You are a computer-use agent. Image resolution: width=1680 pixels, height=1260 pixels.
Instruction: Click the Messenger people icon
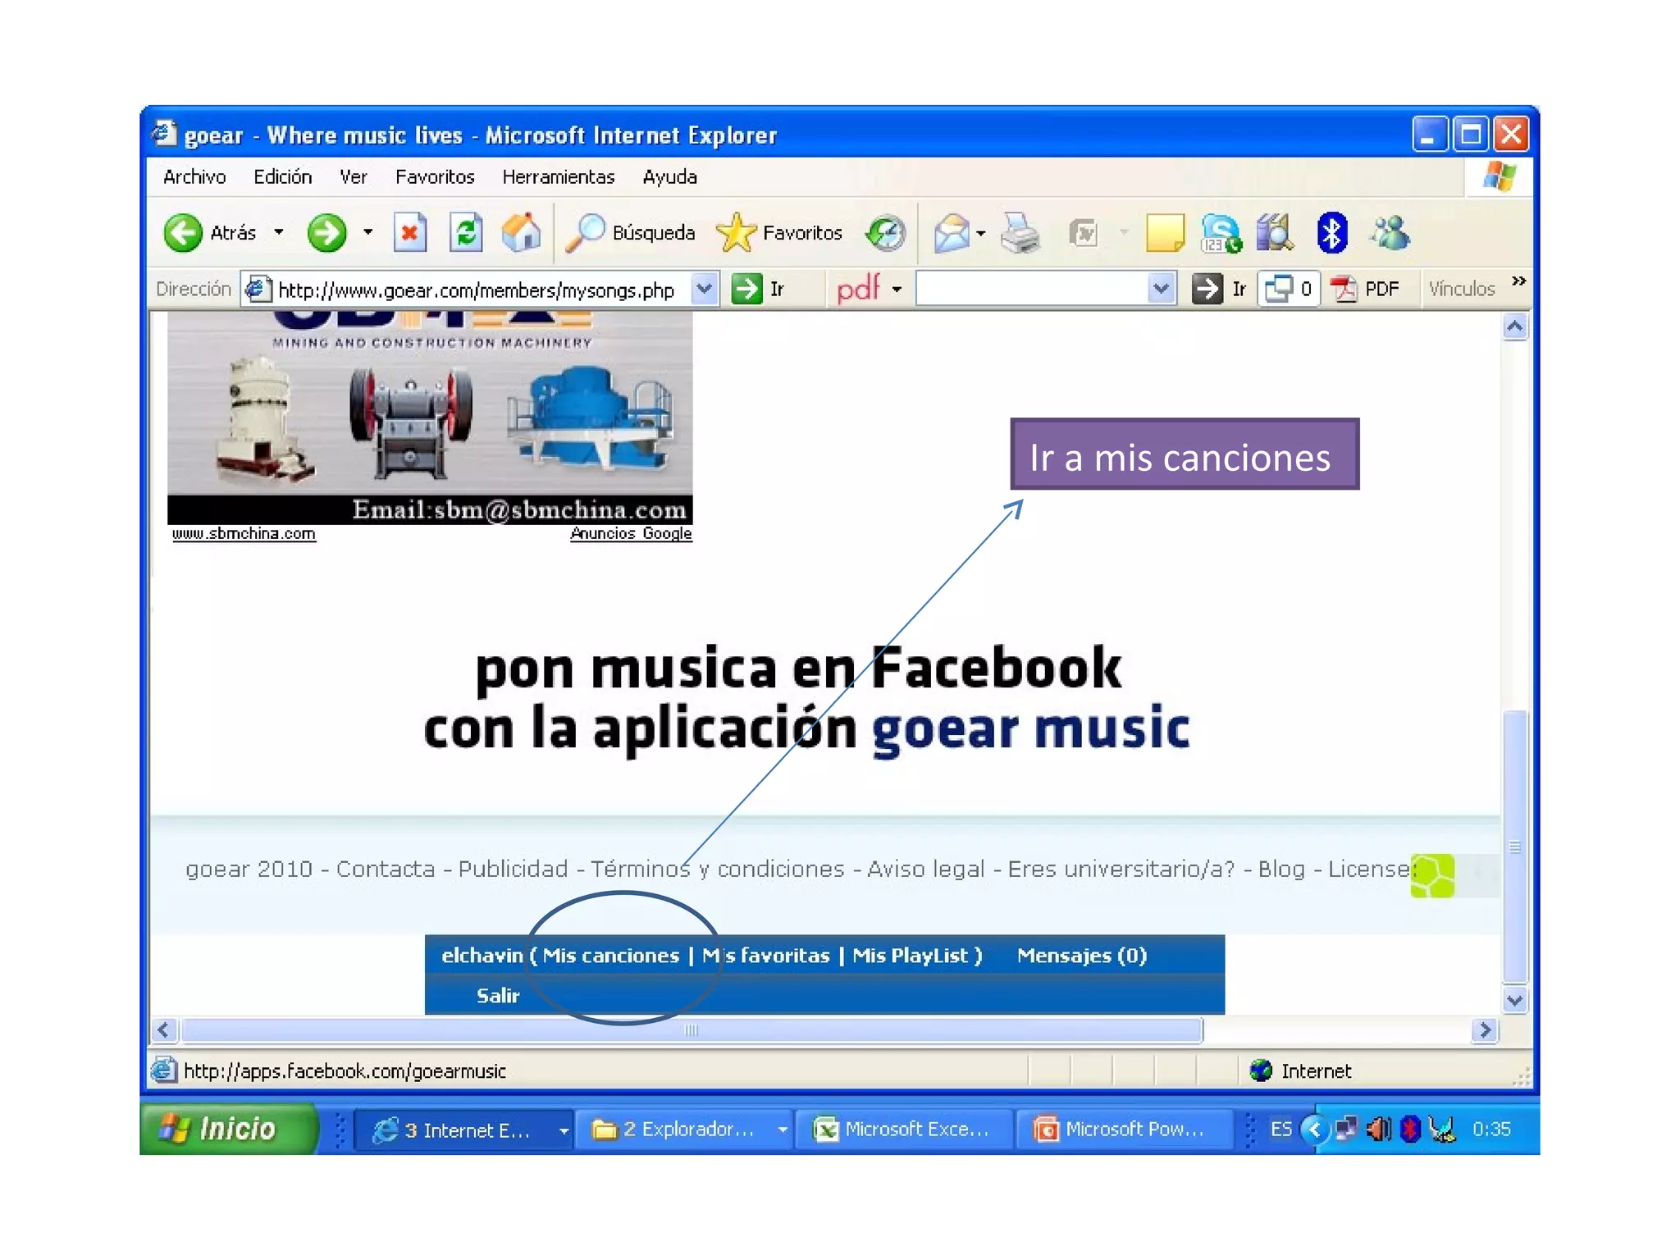[x=1390, y=233]
